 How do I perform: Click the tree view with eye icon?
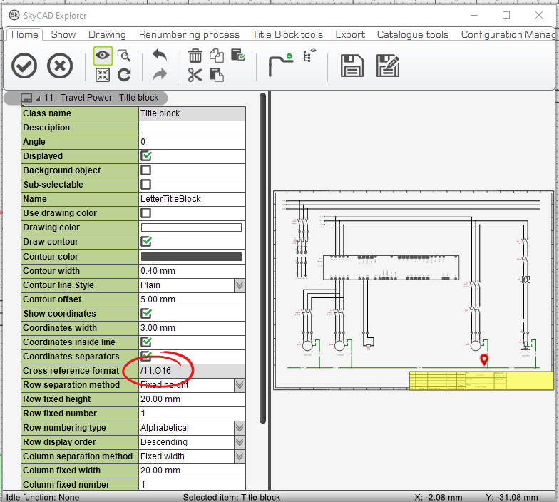pos(309,56)
